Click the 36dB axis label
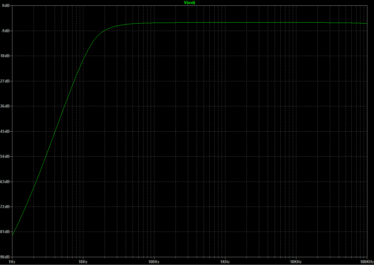Image resolution: width=374 pixels, height=265 pixels. pos(5,106)
